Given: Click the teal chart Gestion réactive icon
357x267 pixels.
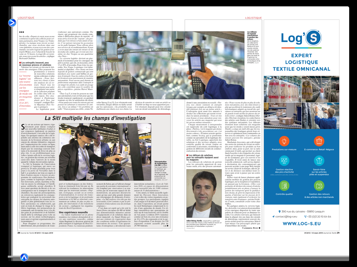Looking at the screenshot, I should 284,161.
